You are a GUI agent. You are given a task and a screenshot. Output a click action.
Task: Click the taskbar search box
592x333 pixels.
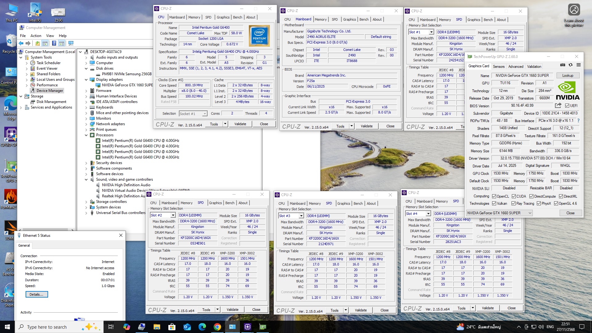(46, 327)
